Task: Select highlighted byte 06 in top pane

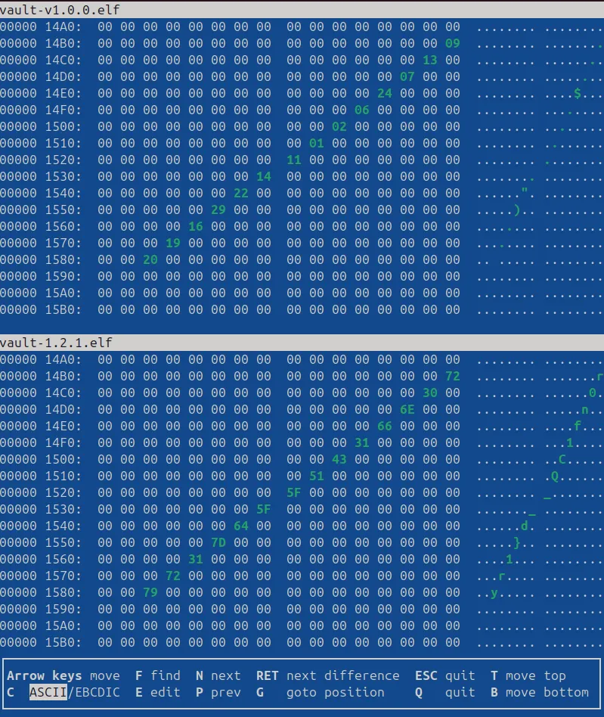Action: 362,110
